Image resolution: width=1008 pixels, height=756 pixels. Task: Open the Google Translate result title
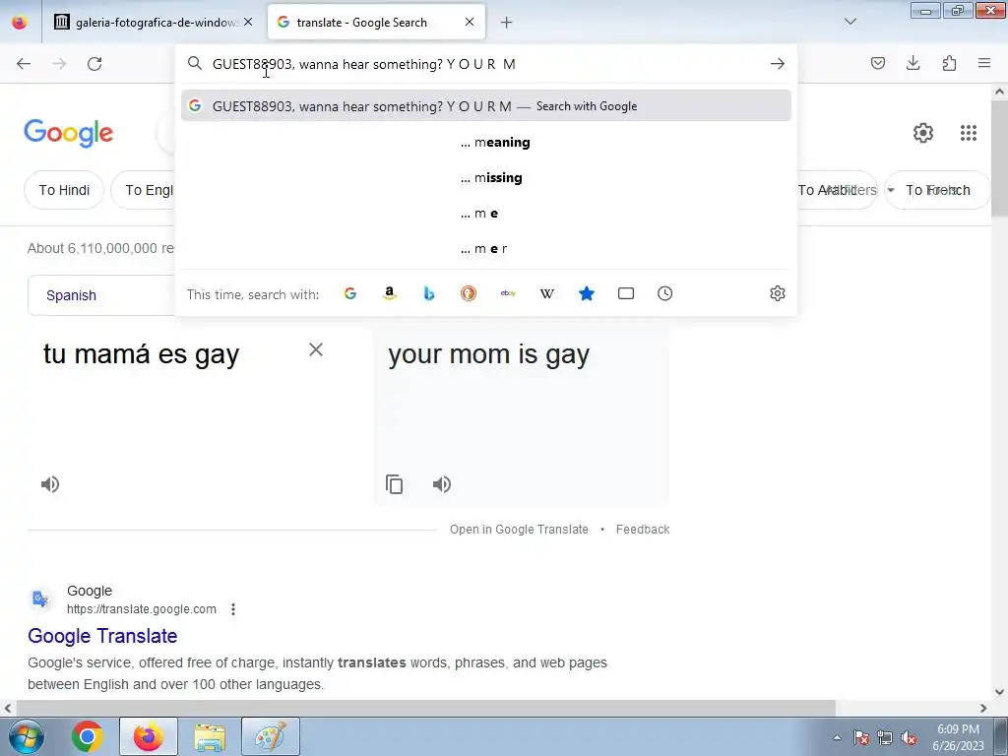102,636
